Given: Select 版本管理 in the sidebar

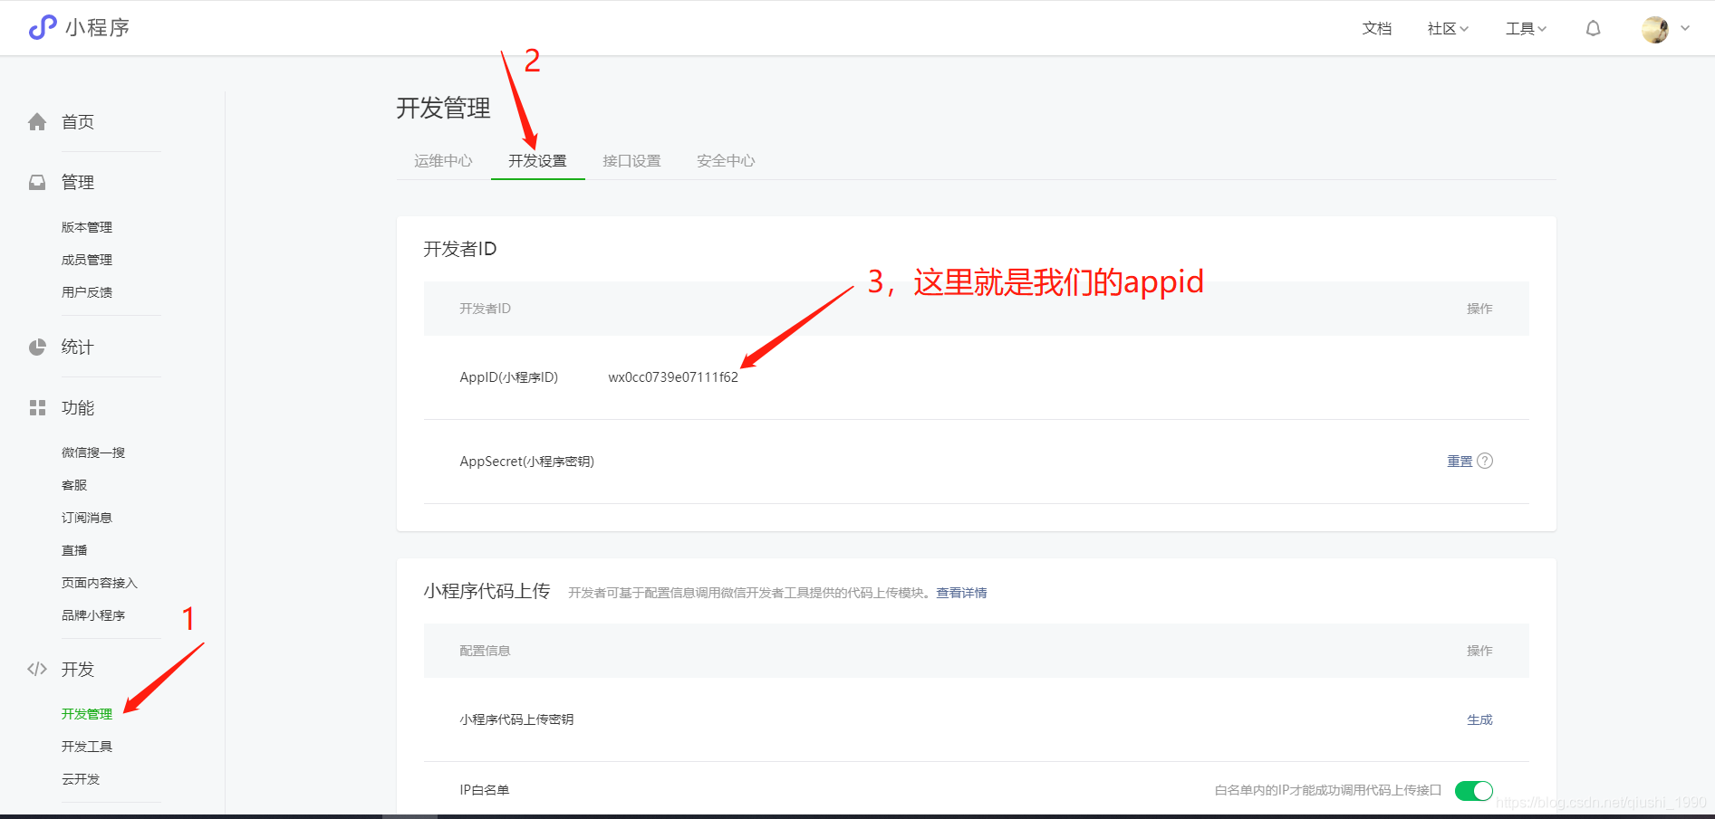Looking at the screenshot, I should coord(86,226).
